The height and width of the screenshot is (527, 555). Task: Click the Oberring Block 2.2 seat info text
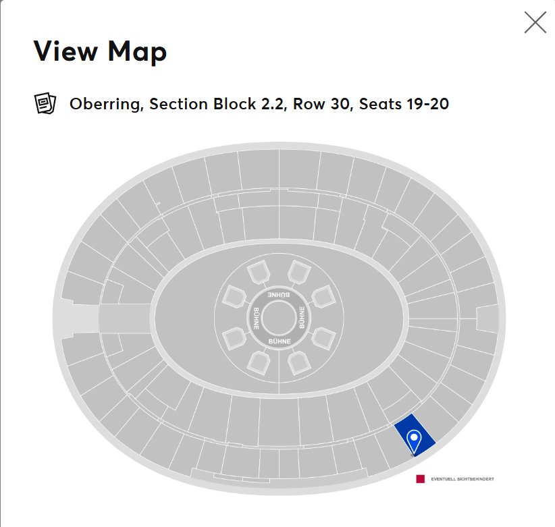[259, 104]
